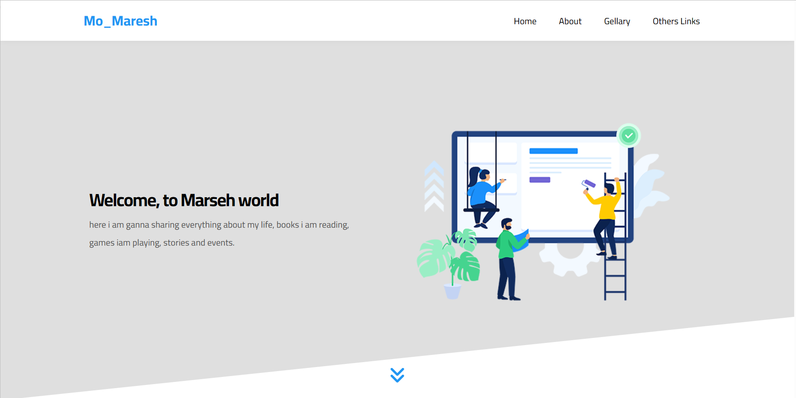Click the double down chevron scroll icon
Image resolution: width=796 pixels, height=398 pixels.
[x=397, y=375]
